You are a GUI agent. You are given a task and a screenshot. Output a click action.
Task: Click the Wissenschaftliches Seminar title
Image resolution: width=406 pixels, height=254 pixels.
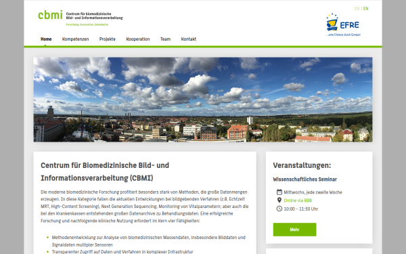pos(304,179)
